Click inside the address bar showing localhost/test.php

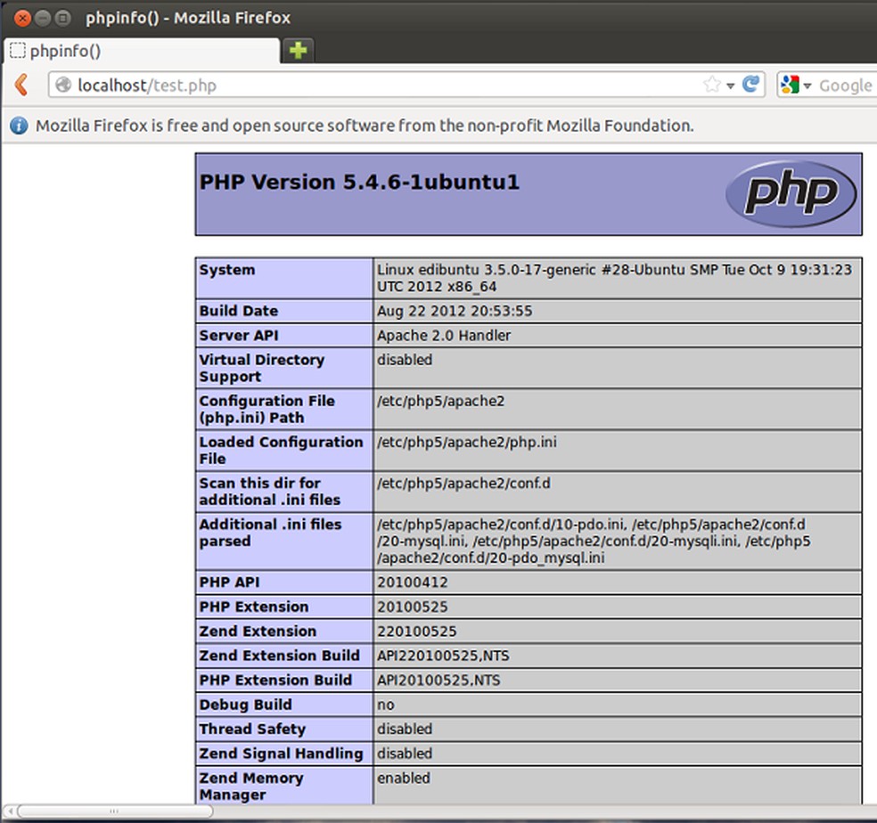[357, 85]
